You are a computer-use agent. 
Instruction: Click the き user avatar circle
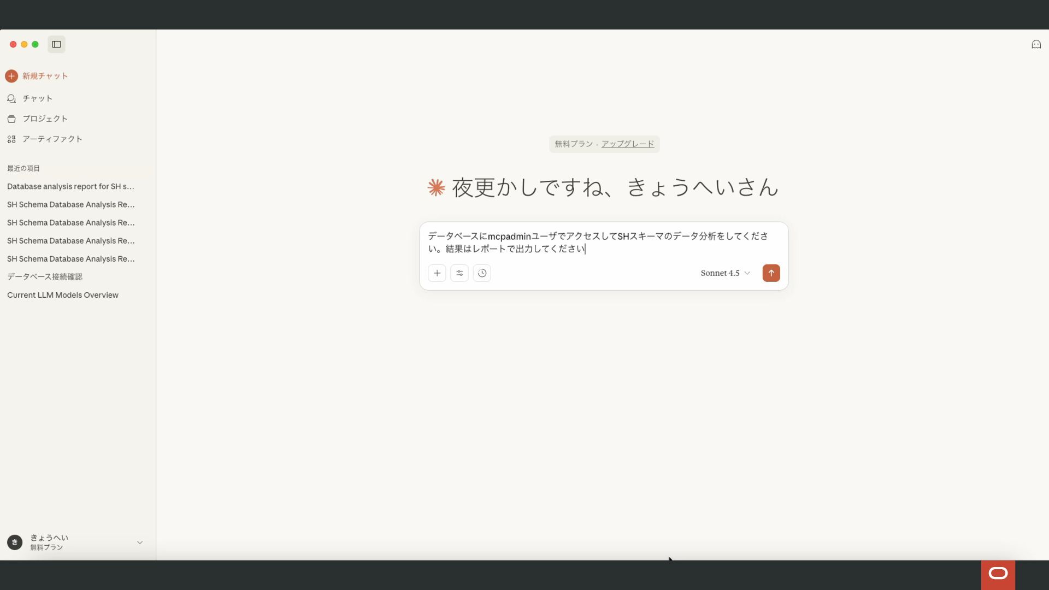click(x=15, y=542)
